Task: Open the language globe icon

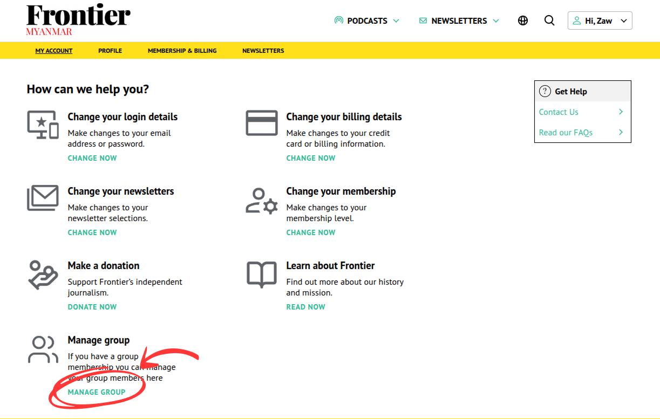Action: click(522, 20)
